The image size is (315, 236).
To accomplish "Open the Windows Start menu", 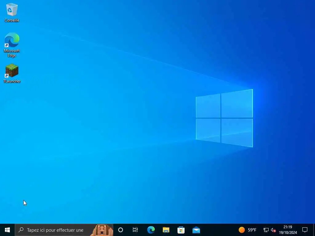I will (x=7, y=230).
